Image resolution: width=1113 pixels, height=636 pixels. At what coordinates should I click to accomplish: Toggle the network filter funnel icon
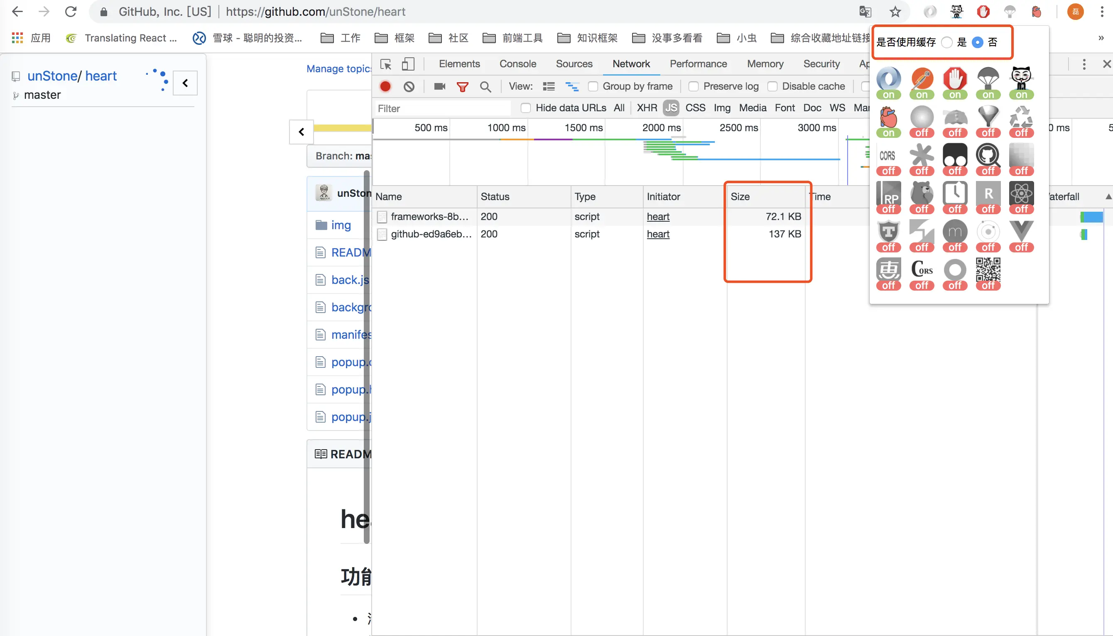[x=462, y=86]
